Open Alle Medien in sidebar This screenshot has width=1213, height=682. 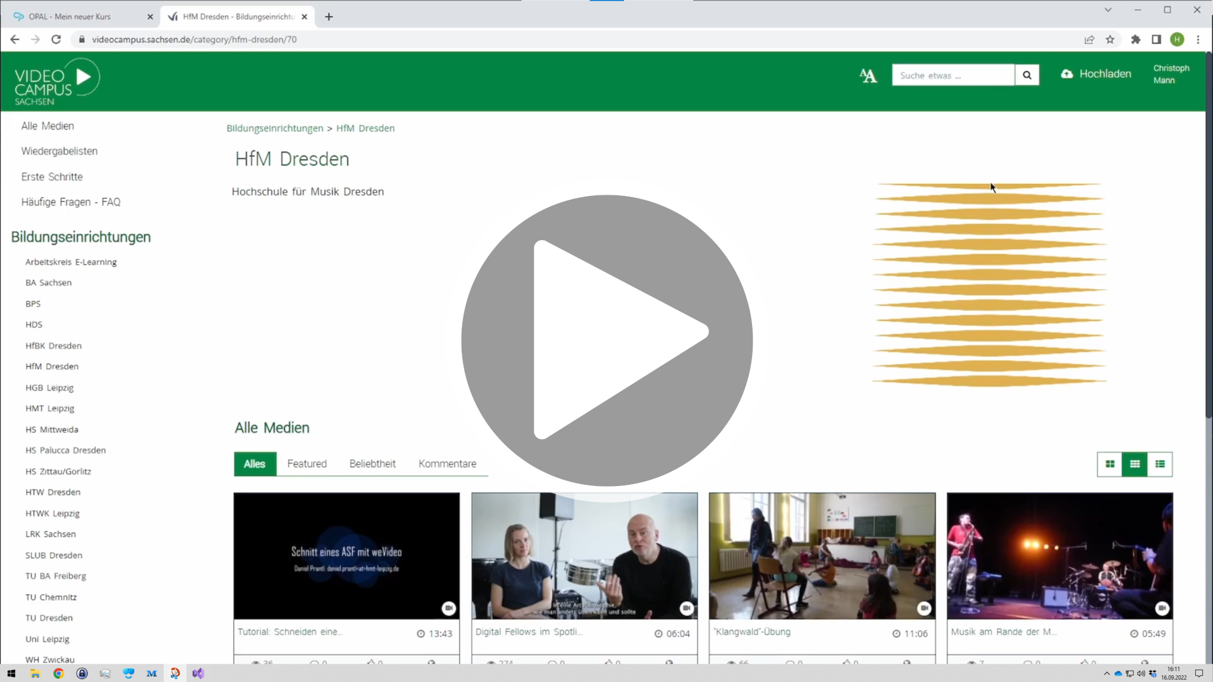point(47,126)
